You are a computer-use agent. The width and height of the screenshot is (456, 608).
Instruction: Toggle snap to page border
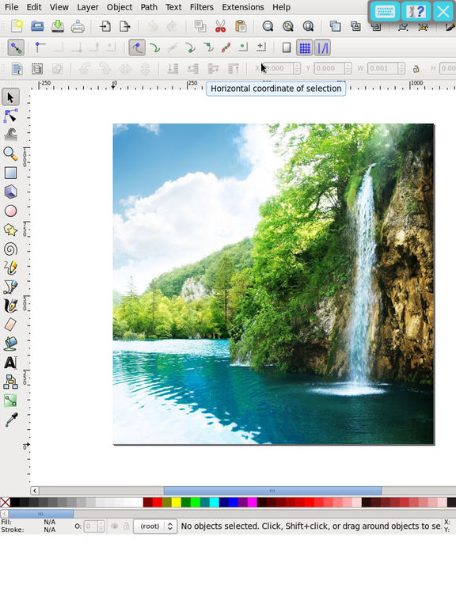(x=286, y=47)
